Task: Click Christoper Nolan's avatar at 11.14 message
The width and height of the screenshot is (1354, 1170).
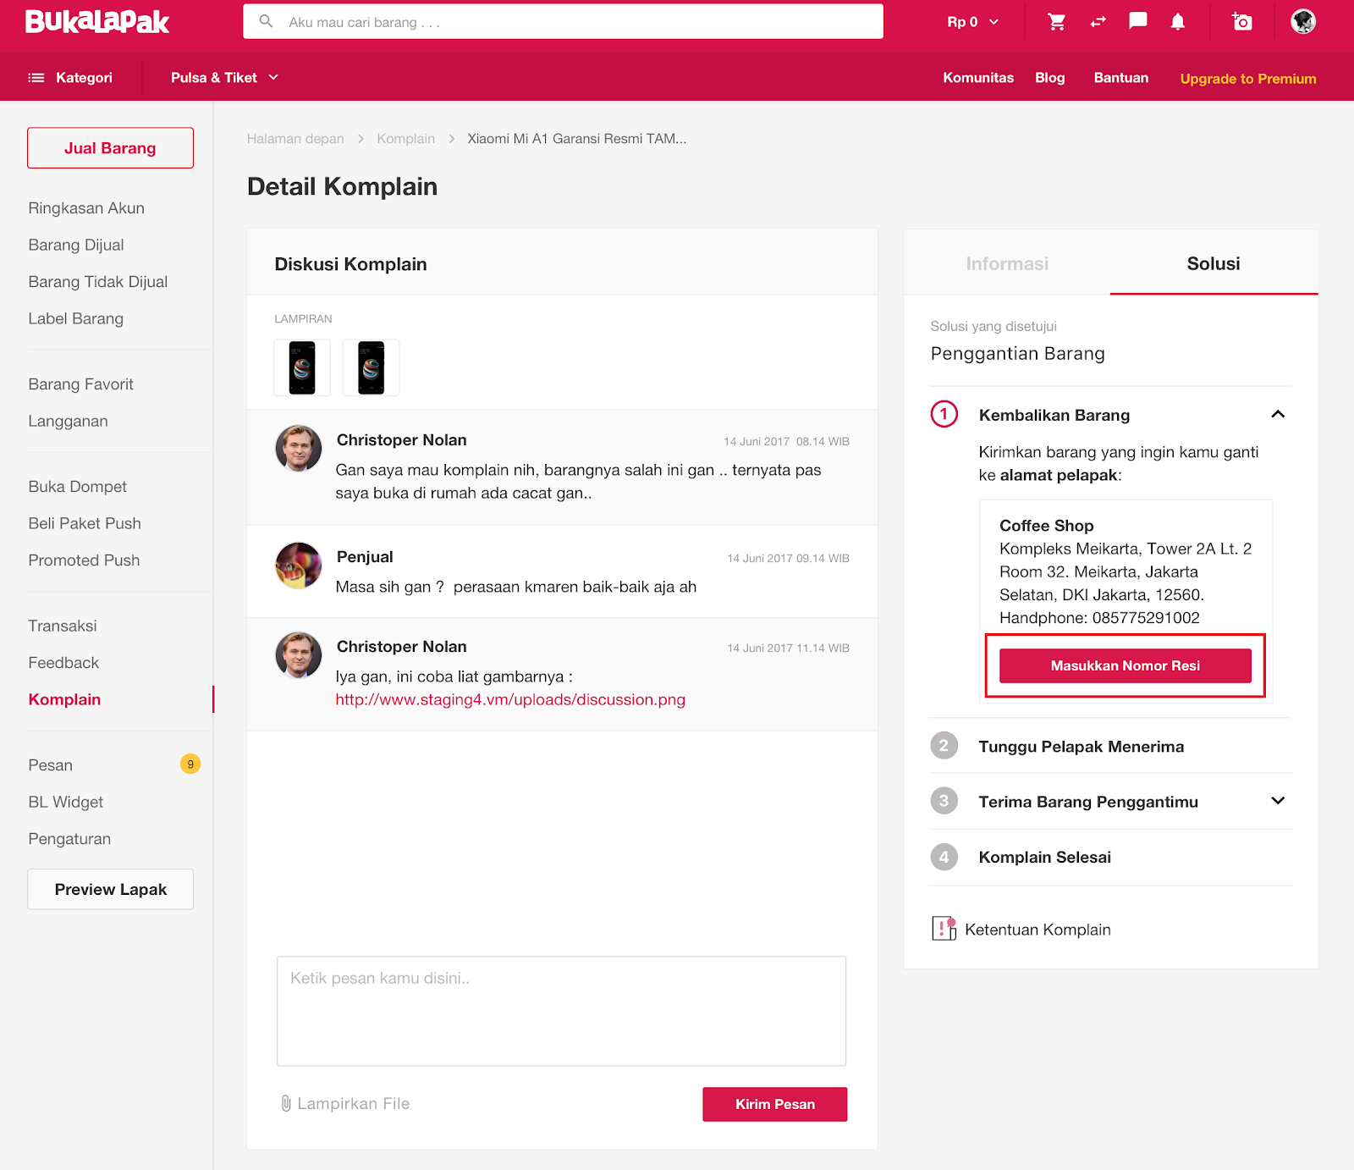Action: click(299, 655)
